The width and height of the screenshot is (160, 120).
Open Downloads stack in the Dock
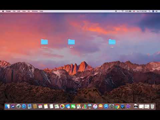tap(136, 106)
